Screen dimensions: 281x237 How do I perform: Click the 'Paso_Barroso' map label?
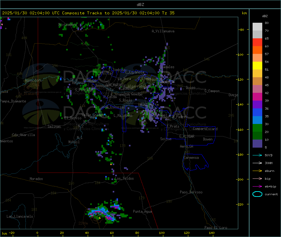coord(191,192)
